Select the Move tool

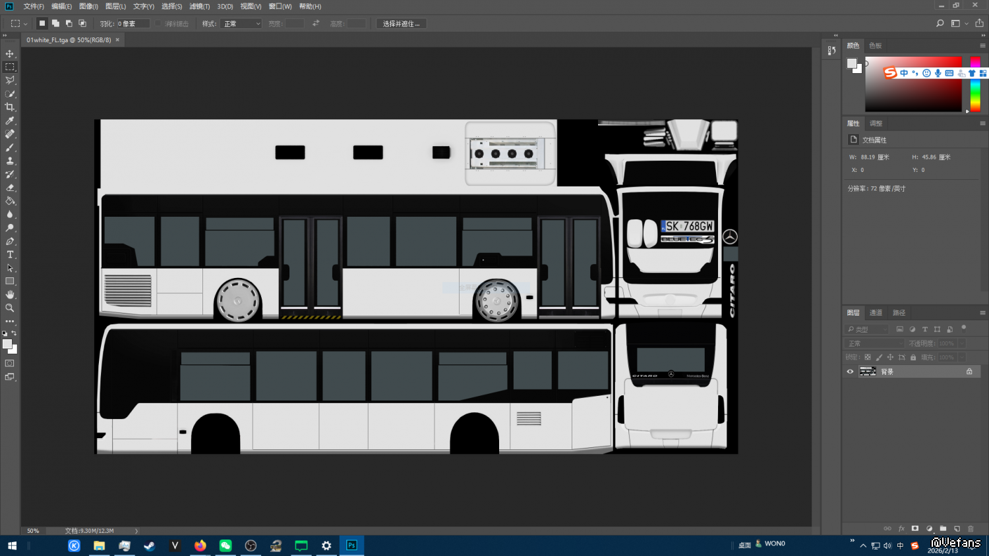(10, 53)
